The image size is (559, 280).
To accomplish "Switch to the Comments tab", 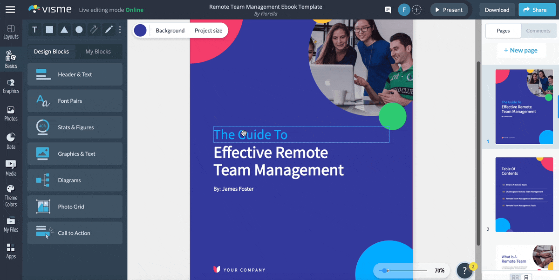I will (538, 31).
